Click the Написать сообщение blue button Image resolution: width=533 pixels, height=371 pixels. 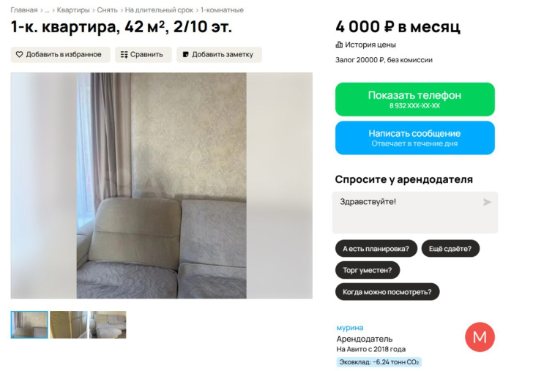point(414,138)
